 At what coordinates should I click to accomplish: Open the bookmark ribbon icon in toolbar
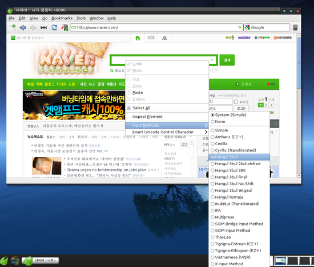[65, 27]
